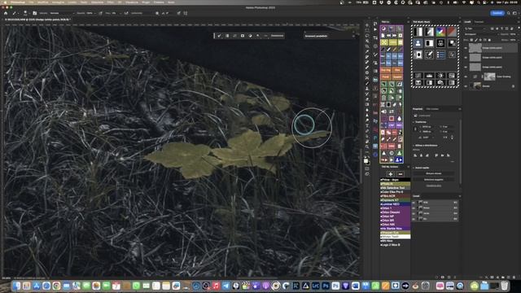
Task: Open the Properties panel options menu
Action: click(x=459, y=109)
